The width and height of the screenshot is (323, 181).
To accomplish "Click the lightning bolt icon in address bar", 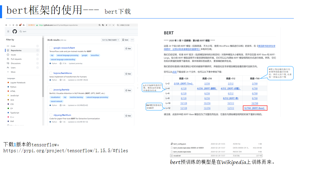I will (x=106, y=25).
